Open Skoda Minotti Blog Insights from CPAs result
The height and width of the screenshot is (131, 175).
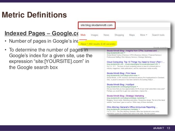point(133,51)
